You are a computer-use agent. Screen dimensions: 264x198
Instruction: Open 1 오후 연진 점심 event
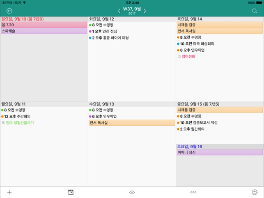tap(103, 31)
